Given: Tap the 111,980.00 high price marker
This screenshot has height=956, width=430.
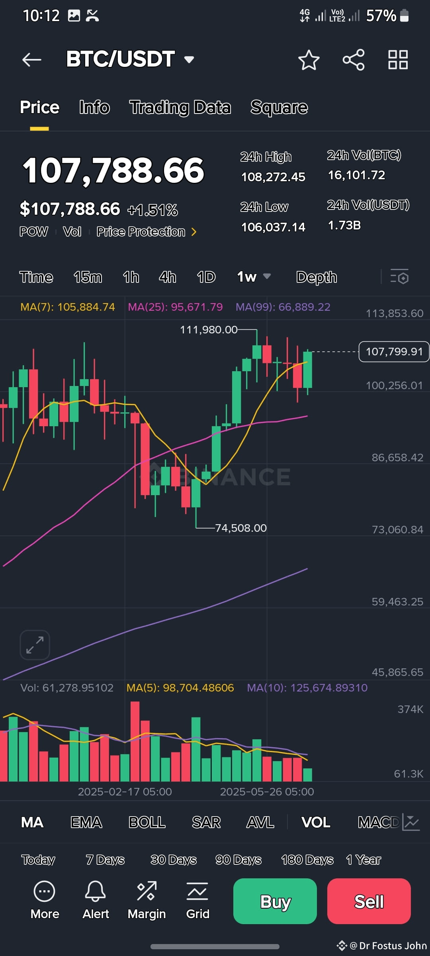Looking at the screenshot, I should point(209,330).
